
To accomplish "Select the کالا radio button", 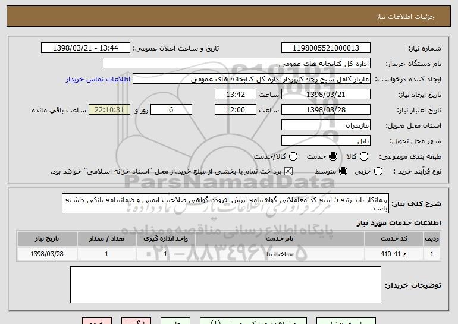I will (x=364, y=156).
